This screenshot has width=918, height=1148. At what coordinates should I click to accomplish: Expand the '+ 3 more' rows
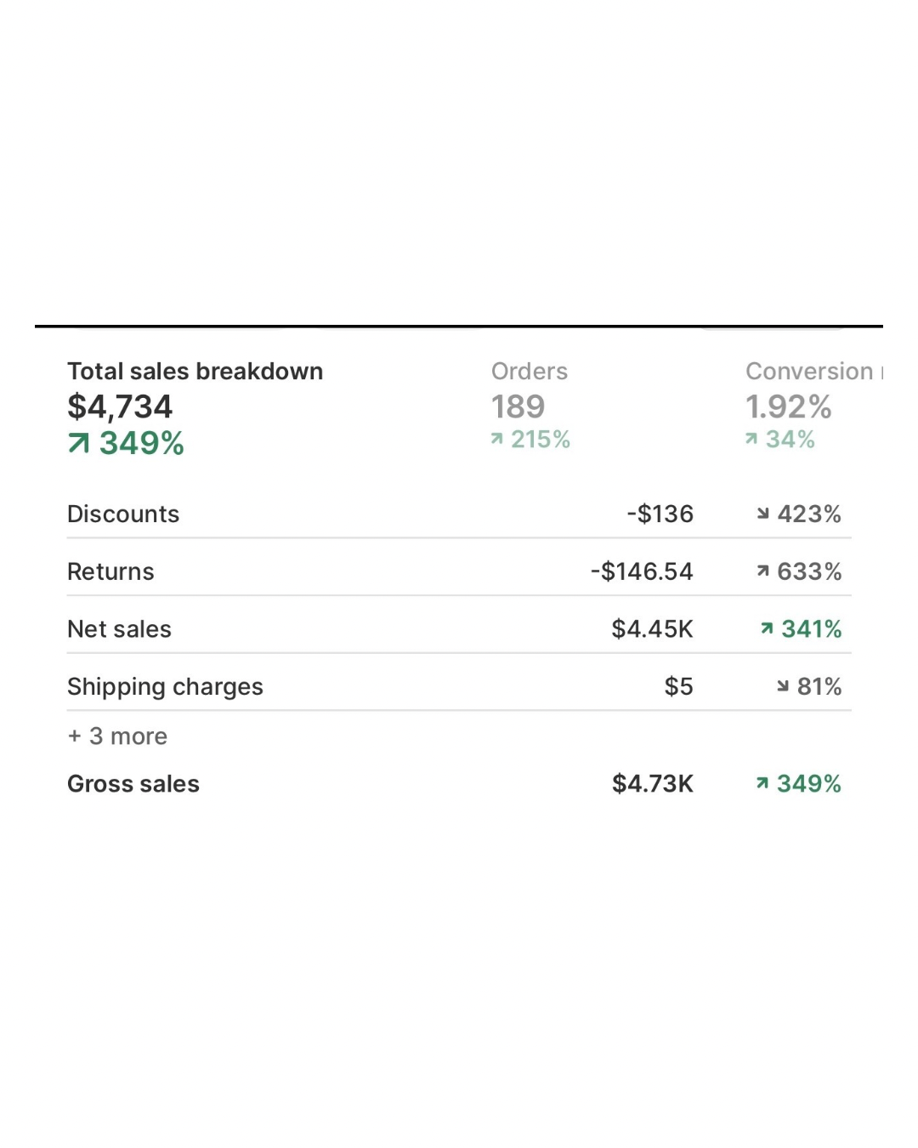[118, 736]
